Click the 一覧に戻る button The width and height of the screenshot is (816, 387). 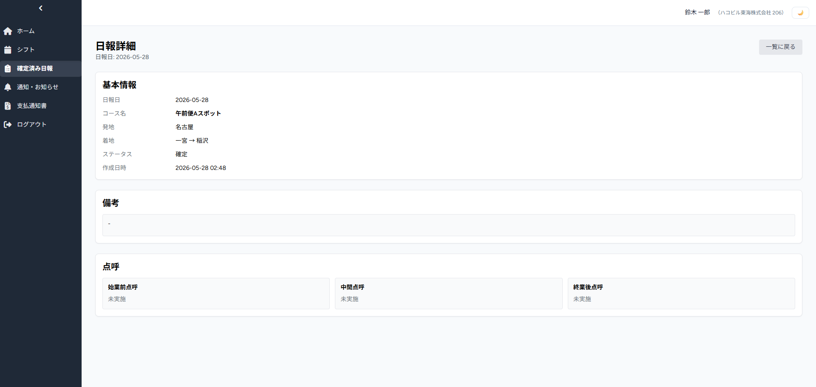point(780,47)
